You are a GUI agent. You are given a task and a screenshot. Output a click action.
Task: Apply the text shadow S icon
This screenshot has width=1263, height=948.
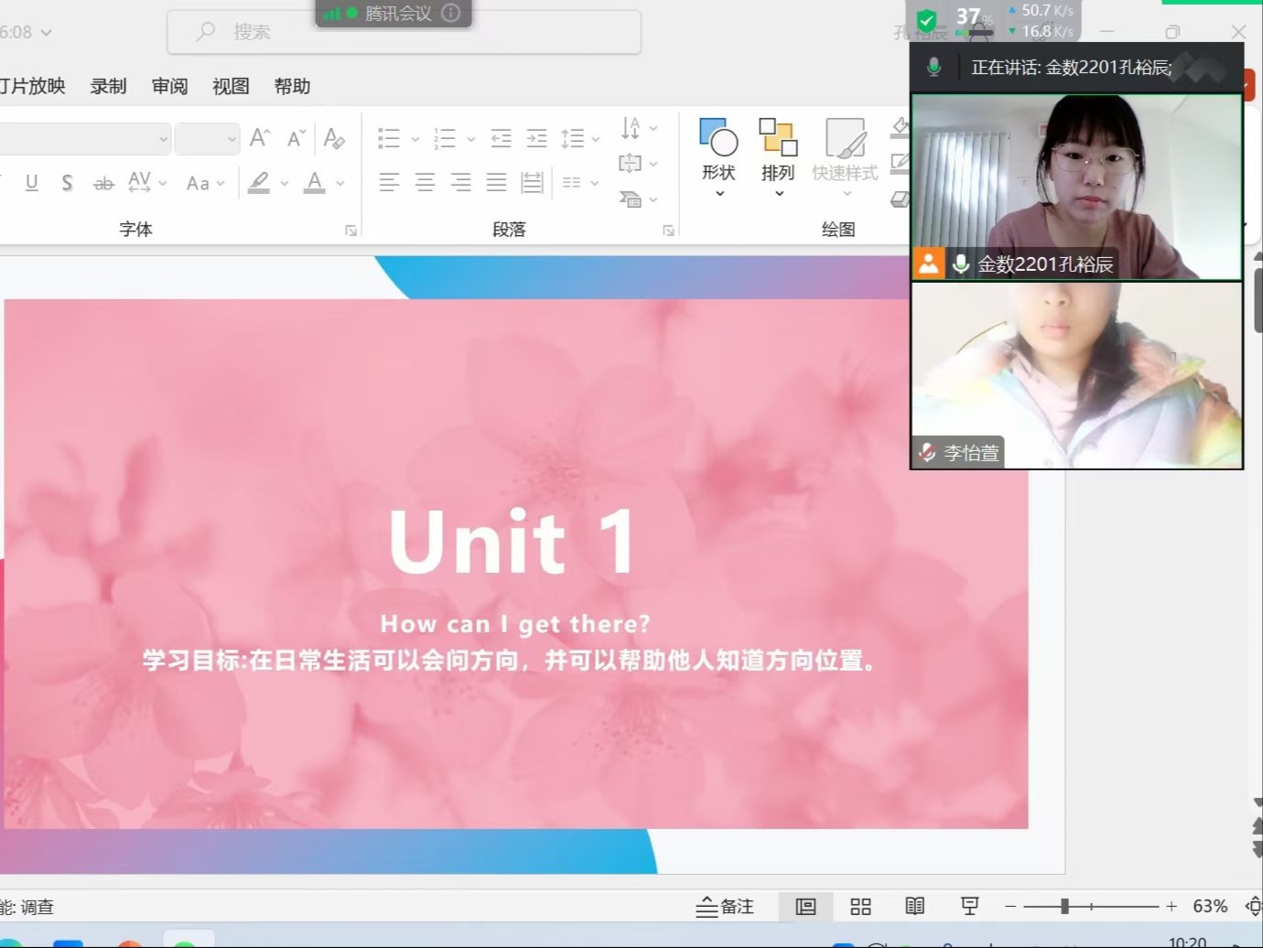[67, 183]
